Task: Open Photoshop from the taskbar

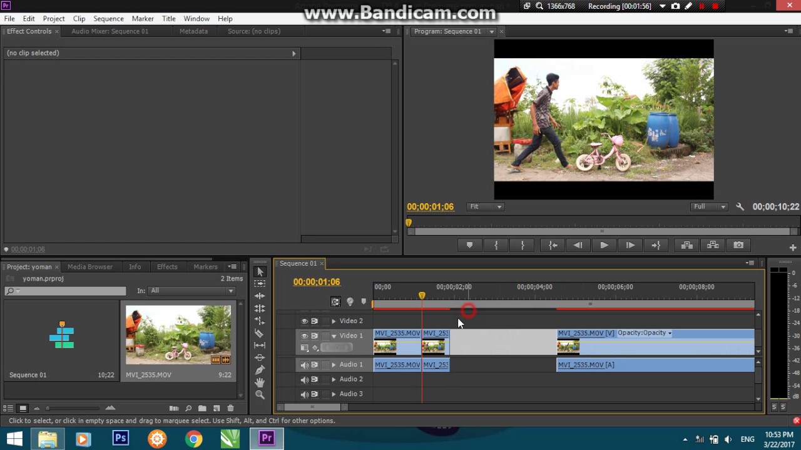Action: point(120,439)
